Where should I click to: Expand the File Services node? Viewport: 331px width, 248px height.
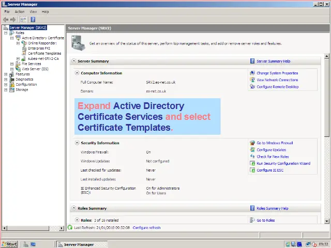coord(12,64)
